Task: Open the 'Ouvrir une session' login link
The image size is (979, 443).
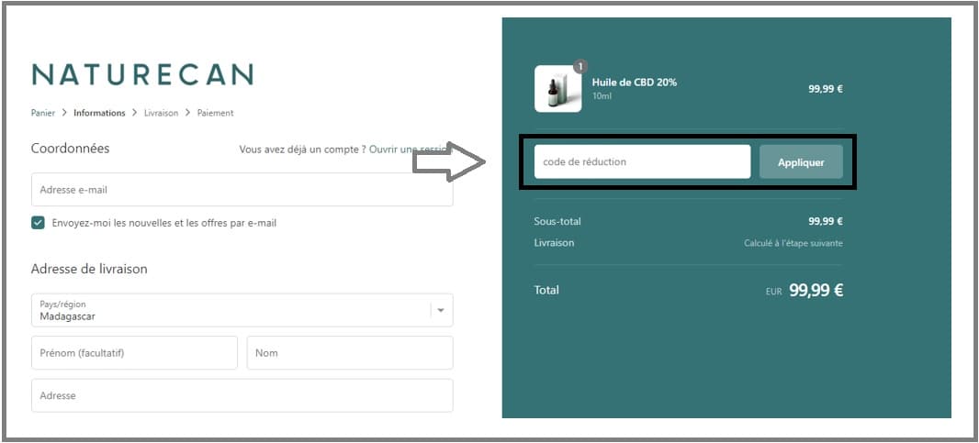Action: (x=409, y=149)
